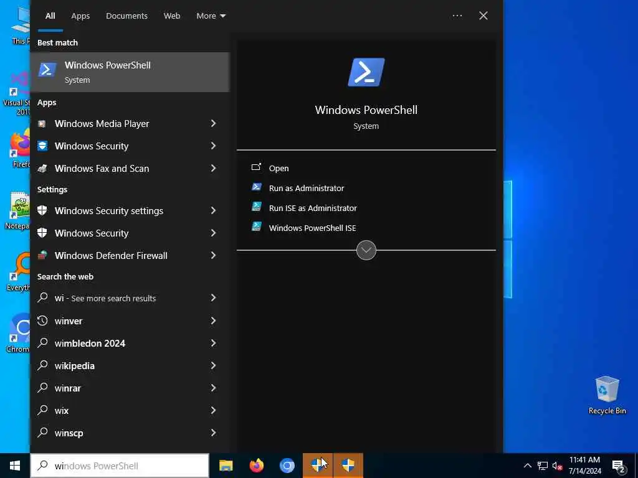Click the large PowerShell icon in preview pane
This screenshot has height=478, width=638.
coord(366,72)
